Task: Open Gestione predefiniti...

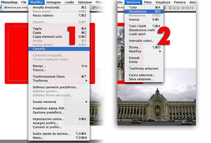Action: [59, 113]
